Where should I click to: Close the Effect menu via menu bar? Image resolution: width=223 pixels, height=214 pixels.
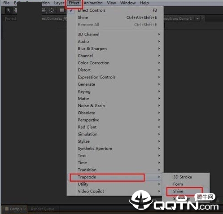[x=74, y=3]
